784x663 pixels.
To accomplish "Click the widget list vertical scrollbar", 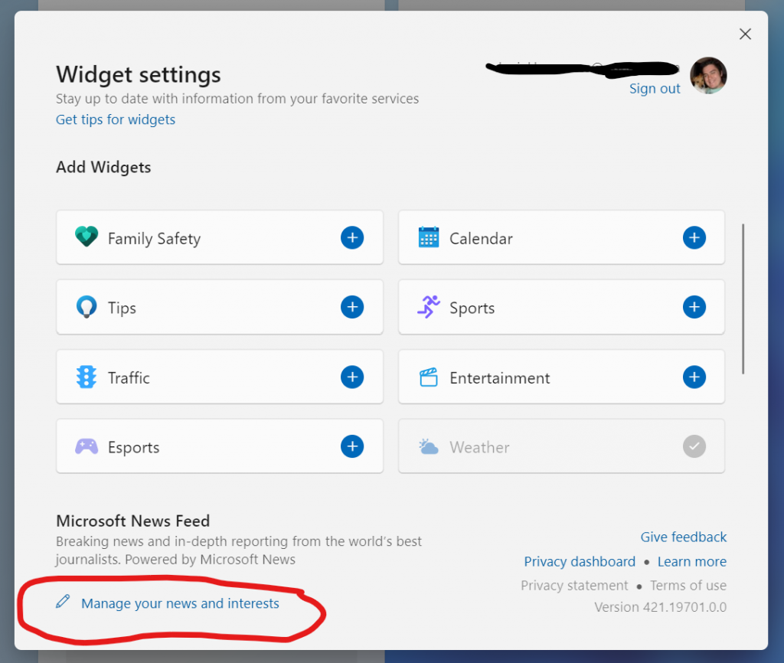I will pyautogui.click(x=743, y=299).
